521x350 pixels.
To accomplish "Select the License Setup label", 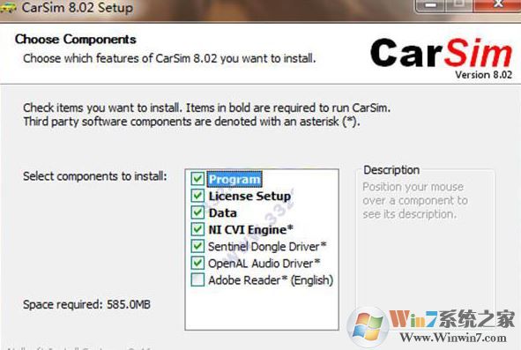I will pos(249,196).
